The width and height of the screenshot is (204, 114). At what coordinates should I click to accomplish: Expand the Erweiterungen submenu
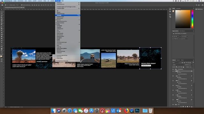(x=68, y=8)
